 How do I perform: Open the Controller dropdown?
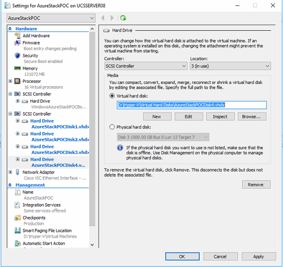(145, 66)
